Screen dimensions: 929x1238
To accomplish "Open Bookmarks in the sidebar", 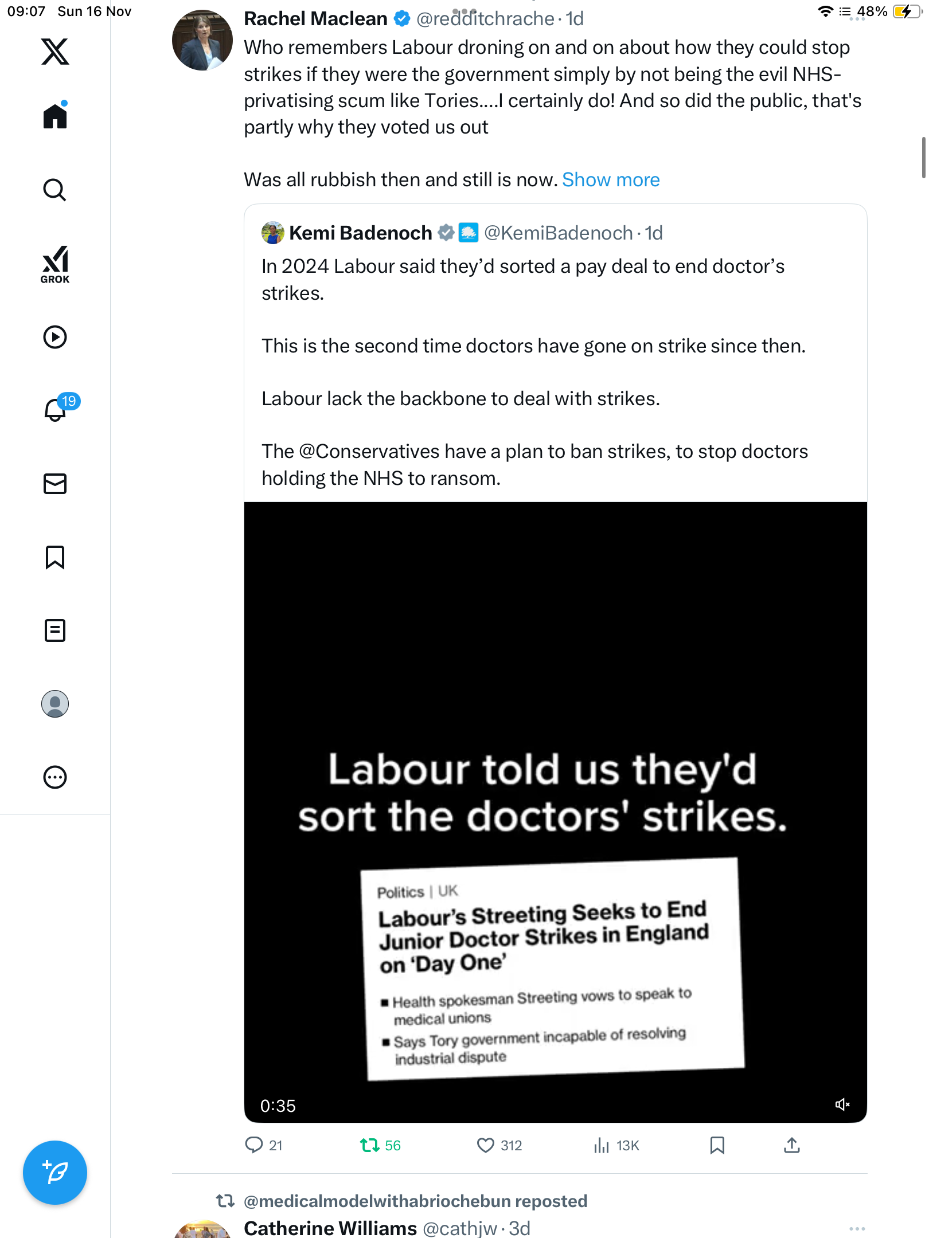I will [55, 557].
